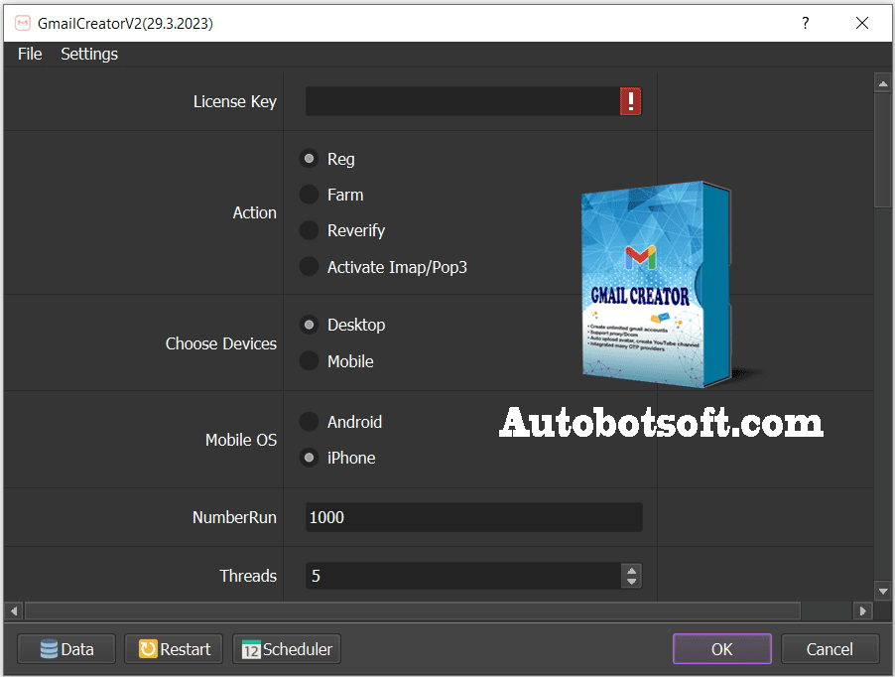Click the Action label

tap(255, 212)
